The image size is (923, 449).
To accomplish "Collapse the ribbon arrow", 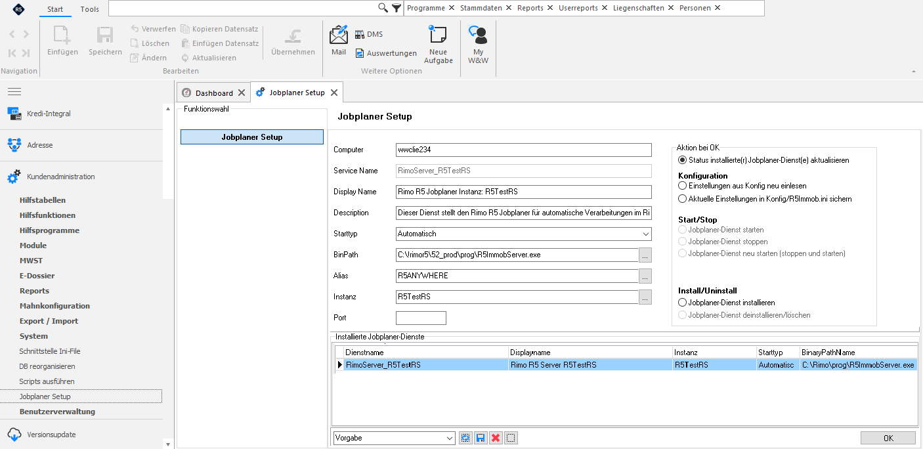I will click(x=913, y=71).
